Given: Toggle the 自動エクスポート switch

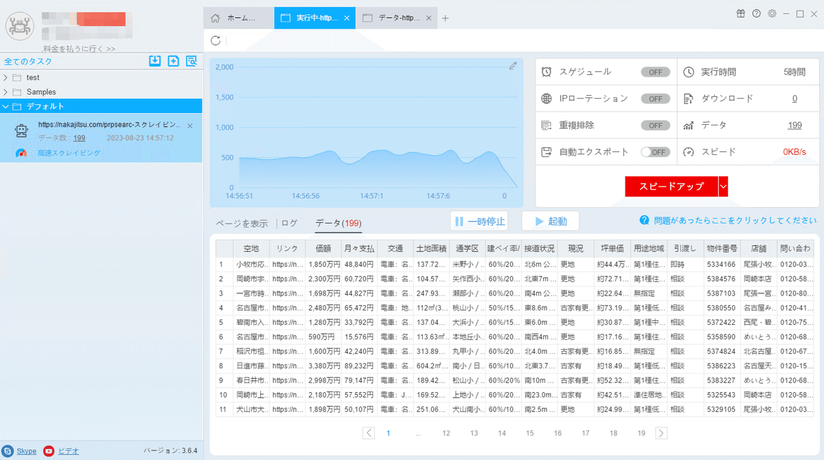Looking at the screenshot, I should [656, 152].
